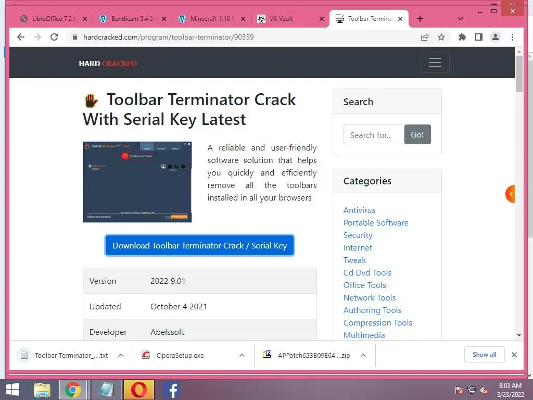Viewport: 533px width, 400px height.
Task: Open the Multimedia category
Action: 364,335
